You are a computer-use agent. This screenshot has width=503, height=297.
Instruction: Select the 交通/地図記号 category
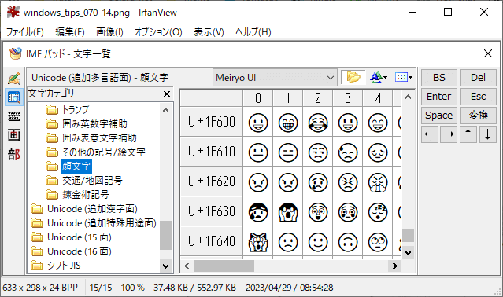tap(84, 181)
